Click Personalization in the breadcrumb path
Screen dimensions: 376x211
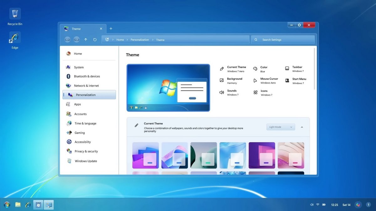coord(140,40)
